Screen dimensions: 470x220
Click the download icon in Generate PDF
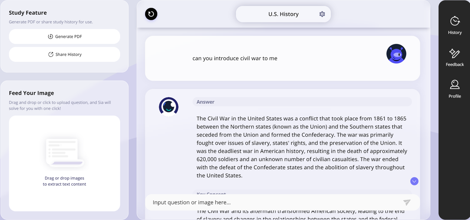(x=51, y=37)
